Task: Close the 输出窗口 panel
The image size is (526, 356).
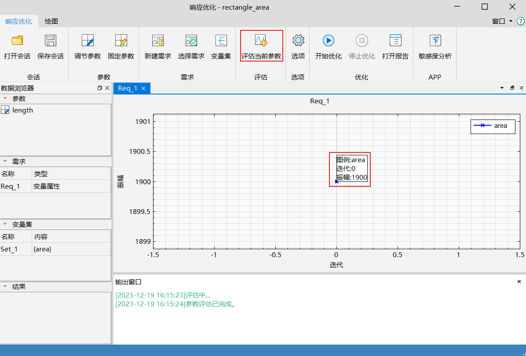Action: tap(519, 282)
